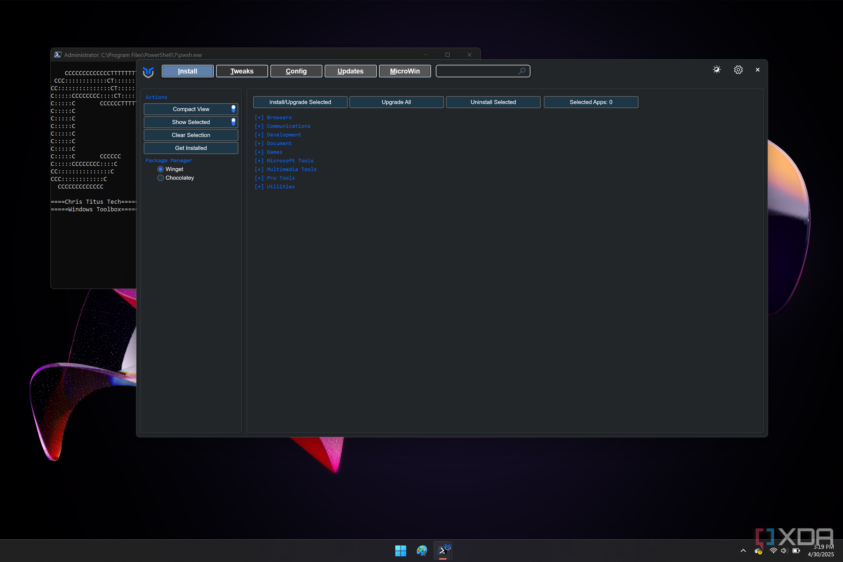Expand the Document category
The width and height of the screenshot is (843, 562).
point(273,143)
